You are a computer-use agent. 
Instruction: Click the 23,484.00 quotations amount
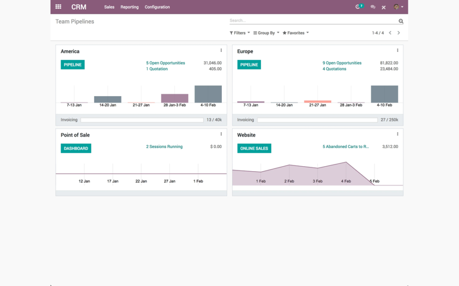tap(389, 69)
